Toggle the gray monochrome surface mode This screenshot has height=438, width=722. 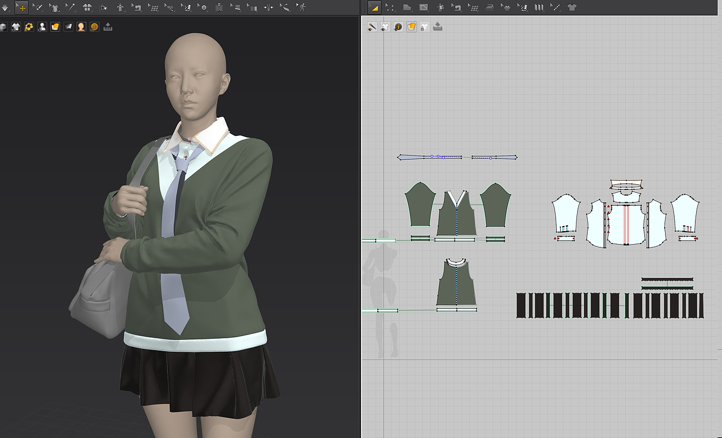coord(68,26)
